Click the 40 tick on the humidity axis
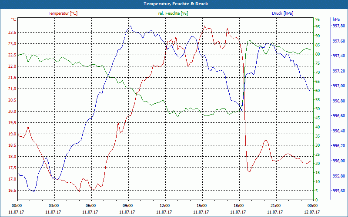This screenshot has width=348, height=217. click(318, 127)
